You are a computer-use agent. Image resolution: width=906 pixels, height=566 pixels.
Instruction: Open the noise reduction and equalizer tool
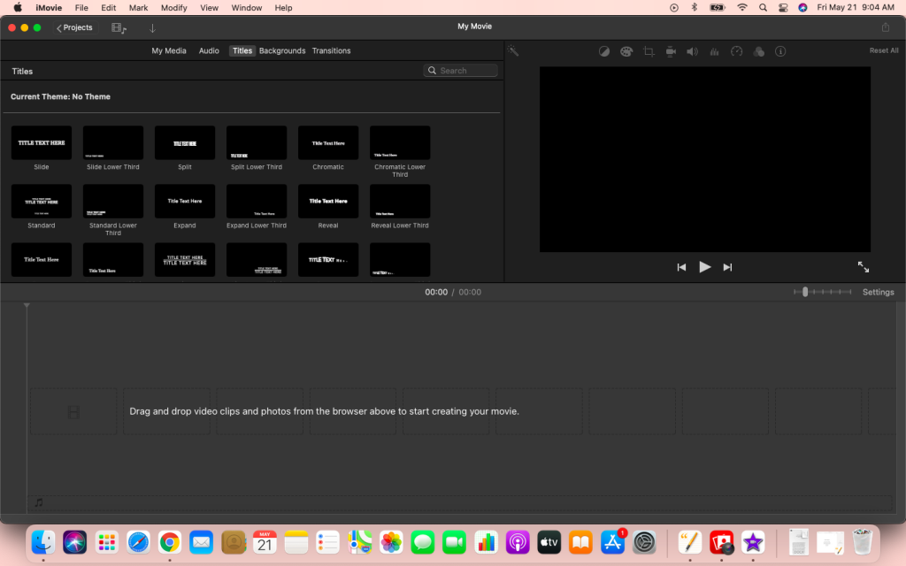(714, 51)
